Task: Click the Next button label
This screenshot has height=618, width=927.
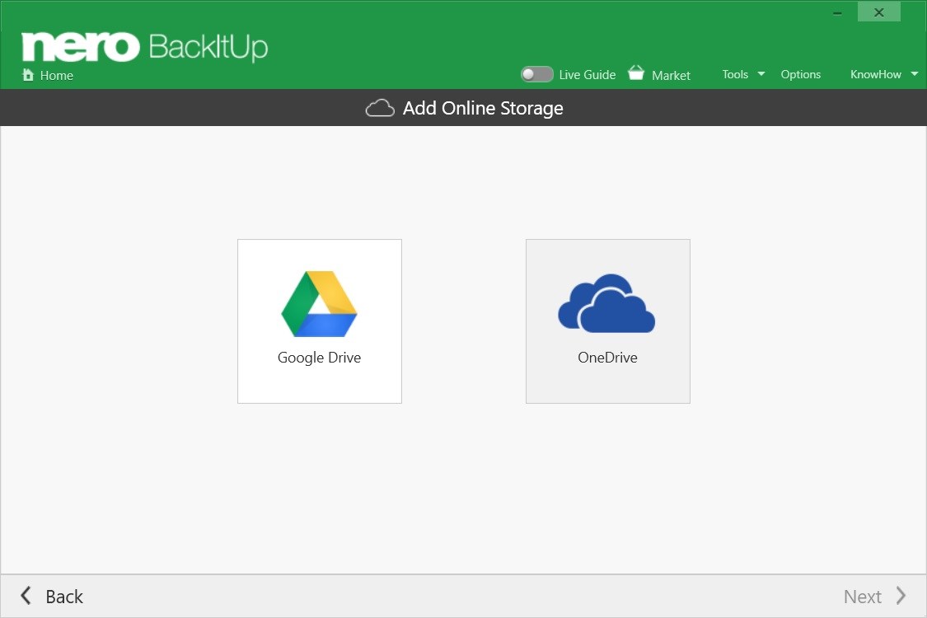Action: pos(863,597)
